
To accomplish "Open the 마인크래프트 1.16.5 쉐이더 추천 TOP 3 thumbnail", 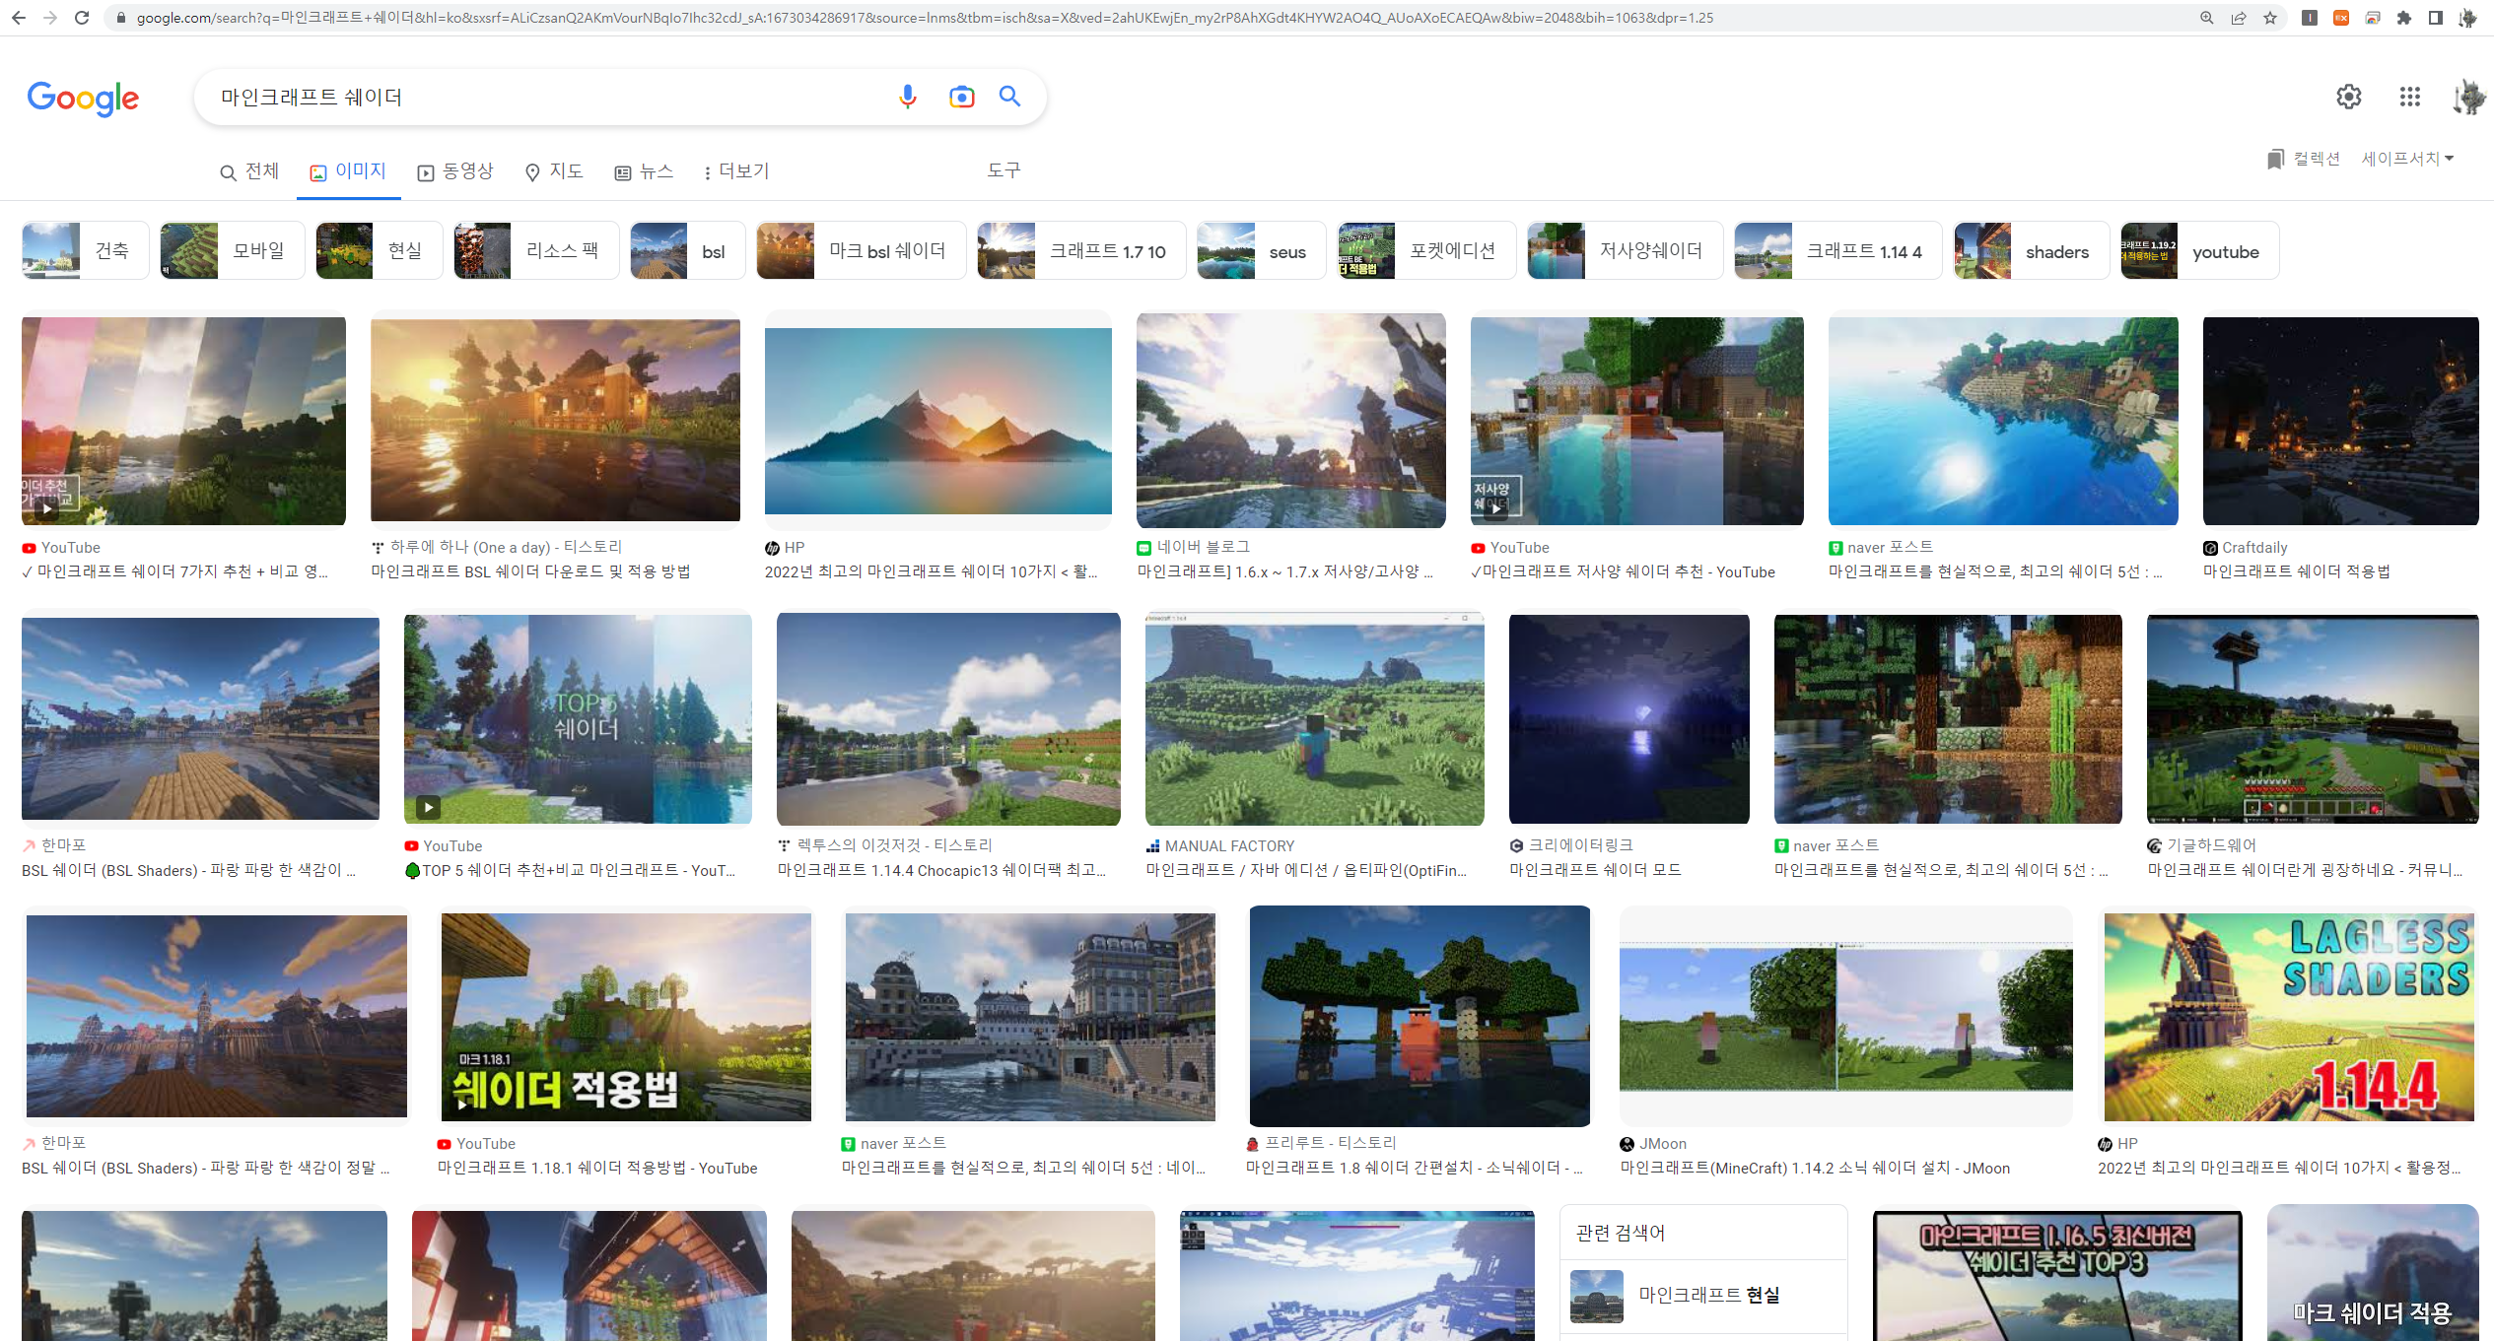I will [2056, 1274].
